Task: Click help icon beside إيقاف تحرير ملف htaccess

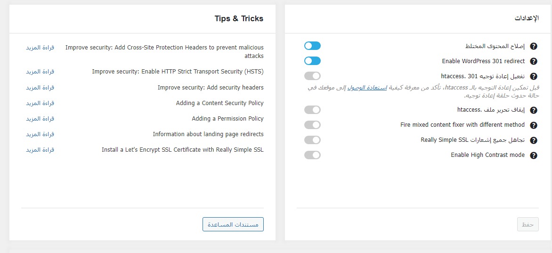Action: [x=534, y=110]
